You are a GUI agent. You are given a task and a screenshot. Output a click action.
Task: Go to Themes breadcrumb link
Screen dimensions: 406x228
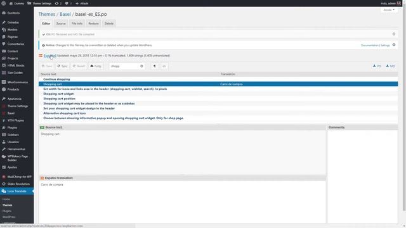click(47, 14)
